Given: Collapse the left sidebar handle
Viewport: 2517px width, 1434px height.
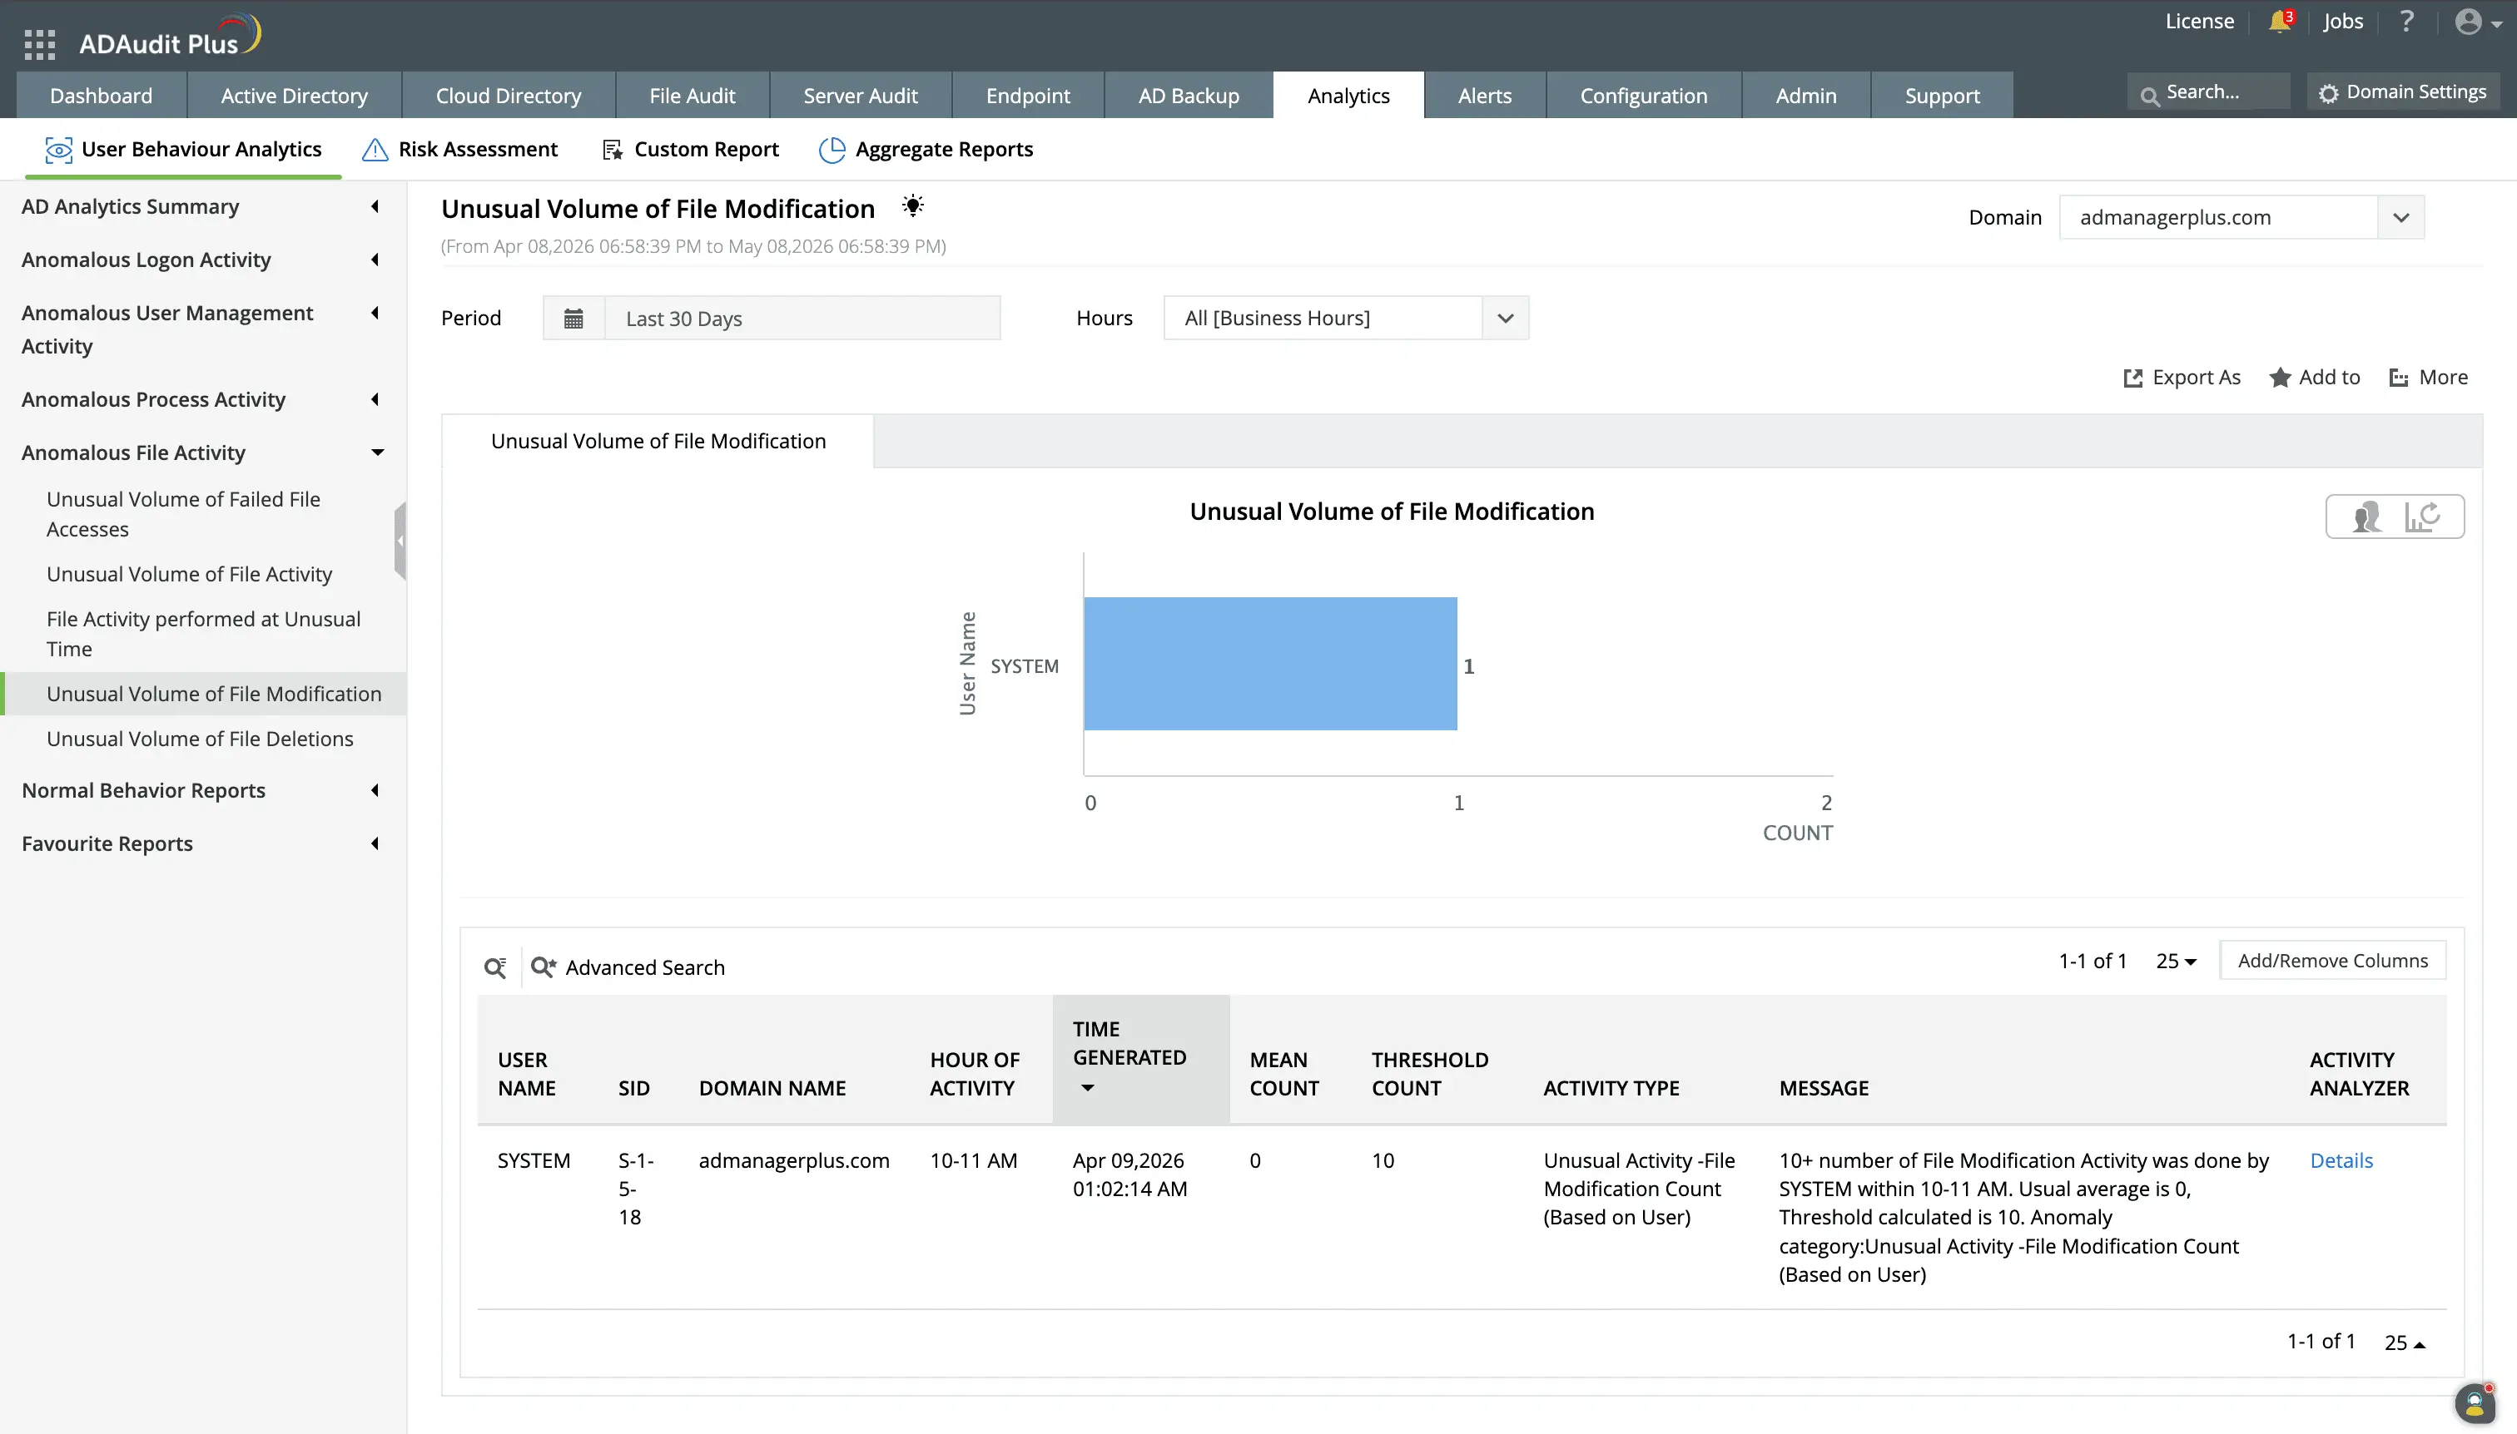Looking at the screenshot, I should (x=400, y=540).
